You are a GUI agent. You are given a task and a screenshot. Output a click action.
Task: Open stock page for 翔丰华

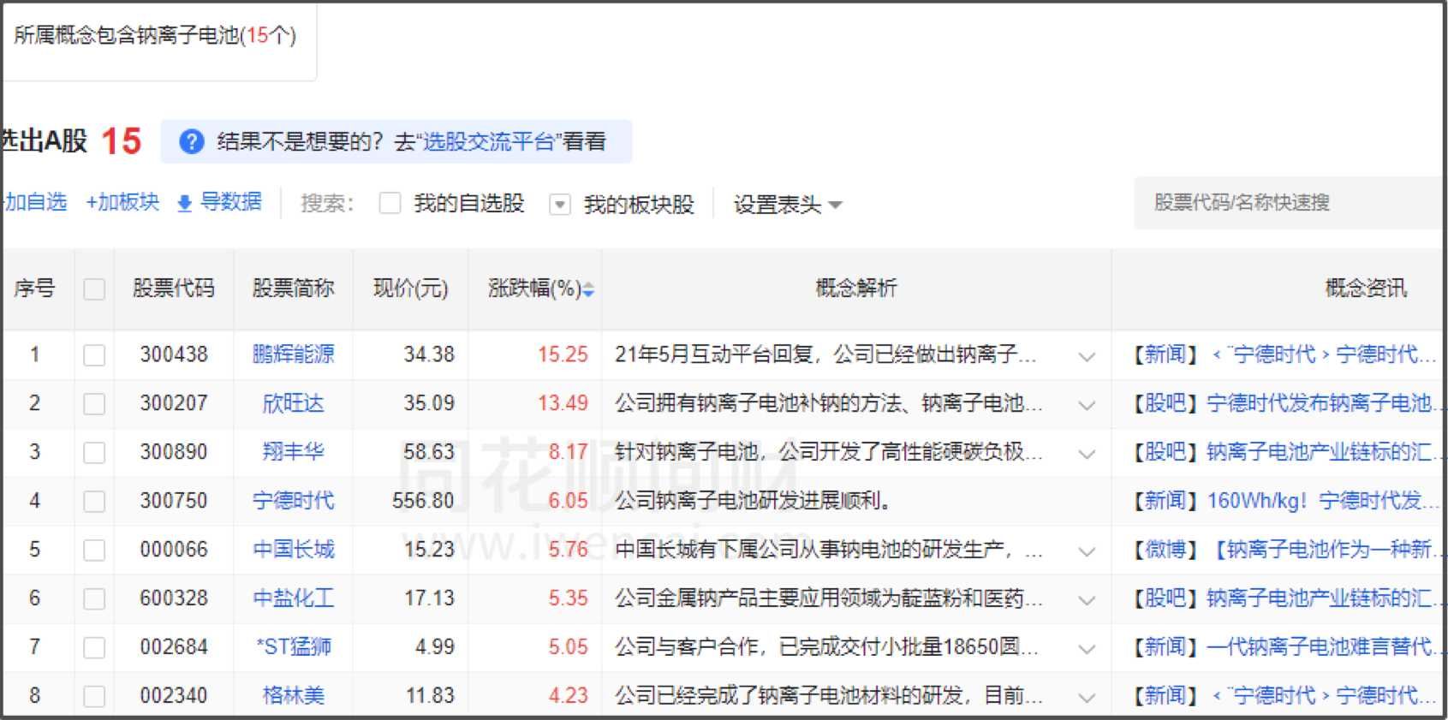293,452
